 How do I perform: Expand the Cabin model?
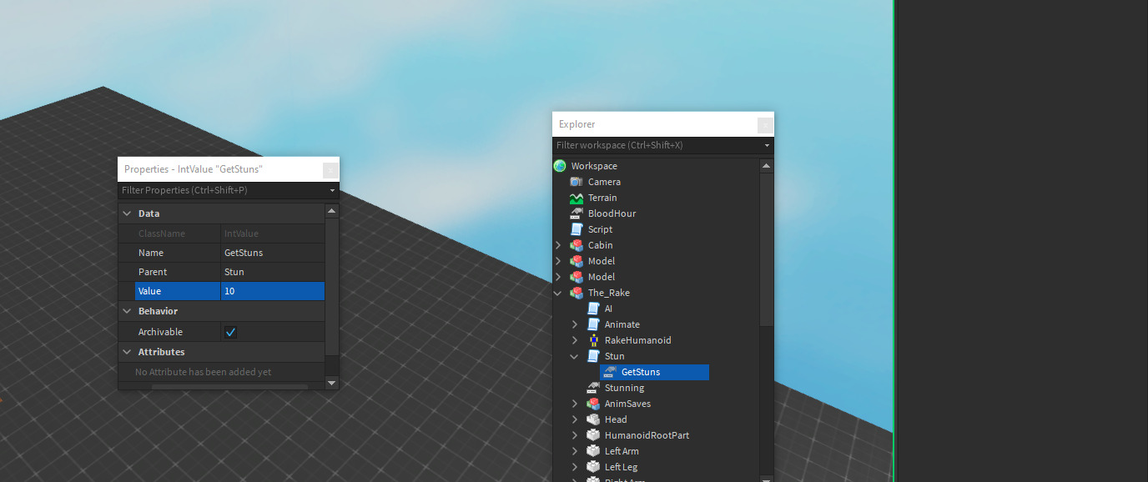pyautogui.click(x=558, y=245)
